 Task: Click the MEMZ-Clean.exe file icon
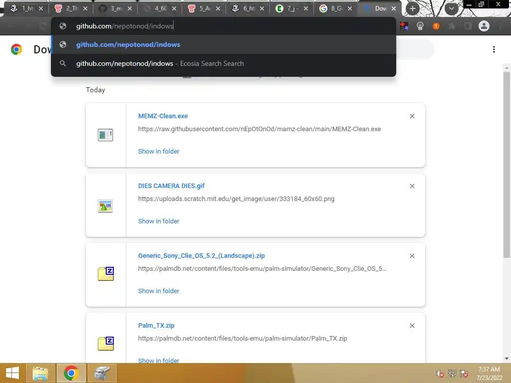tap(105, 135)
